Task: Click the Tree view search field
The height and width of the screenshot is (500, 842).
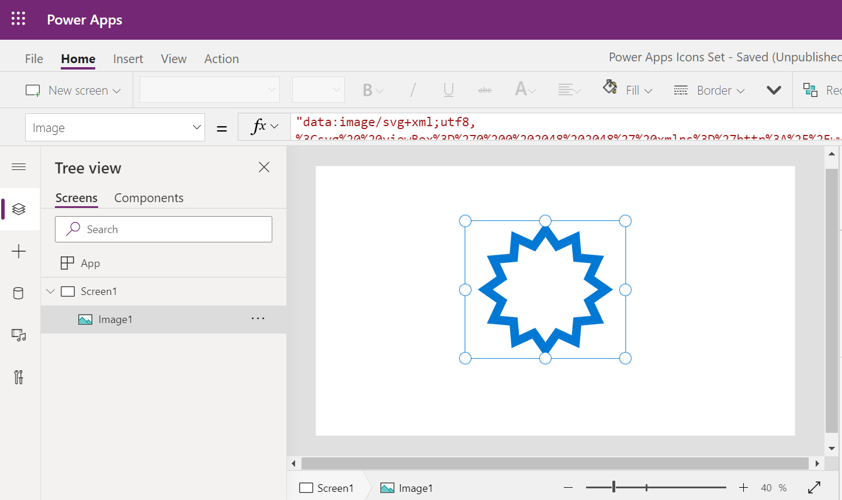Action: pos(164,230)
